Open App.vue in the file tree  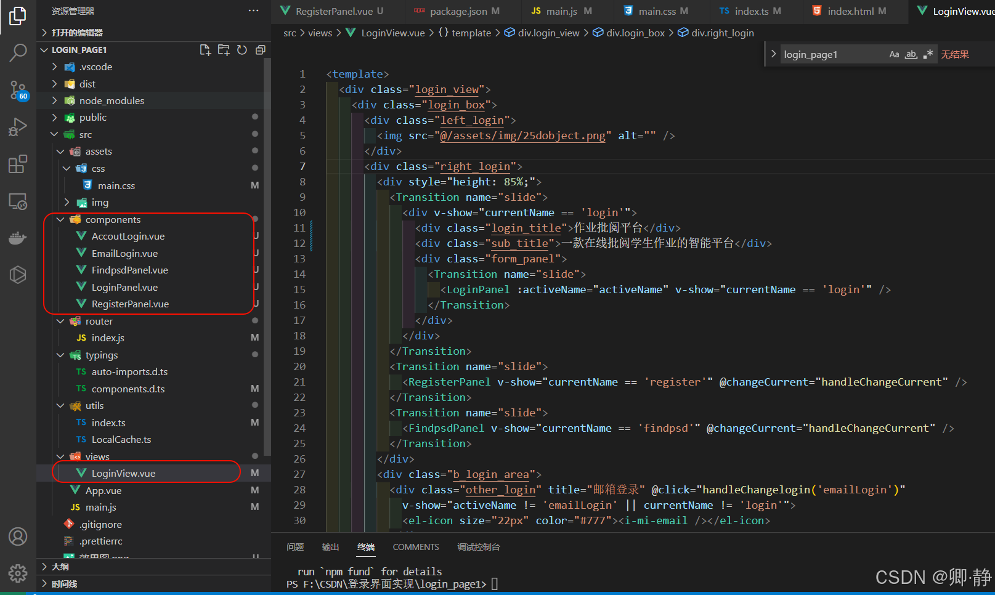click(104, 490)
